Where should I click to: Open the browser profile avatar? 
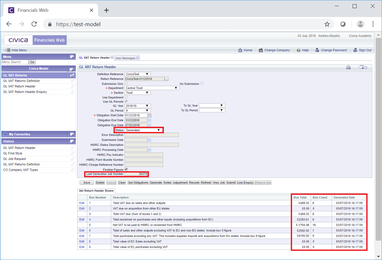click(361, 24)
